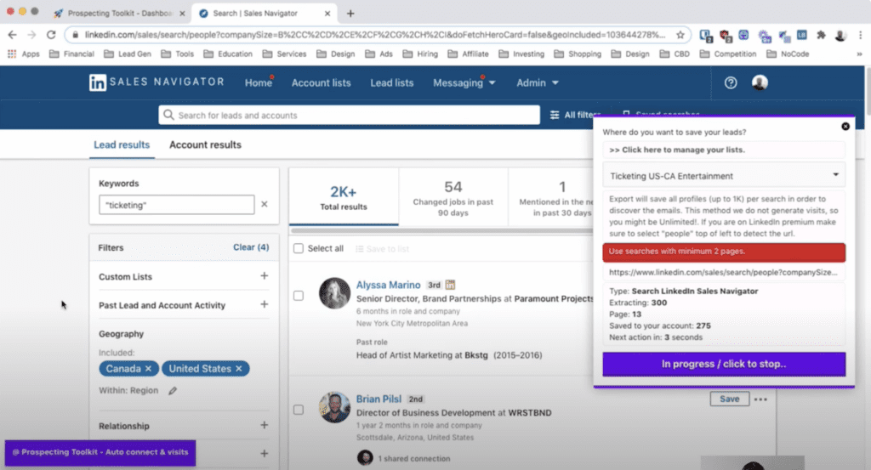The height and width of the screenshot is (470, 871).
Task: Close the Search Sales Navigator tab
Action: 327,14
